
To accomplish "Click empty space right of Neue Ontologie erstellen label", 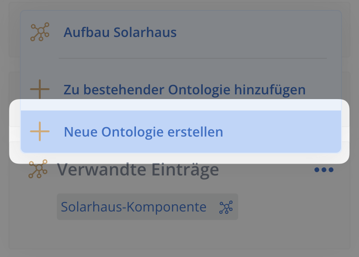I will point(282,132).
